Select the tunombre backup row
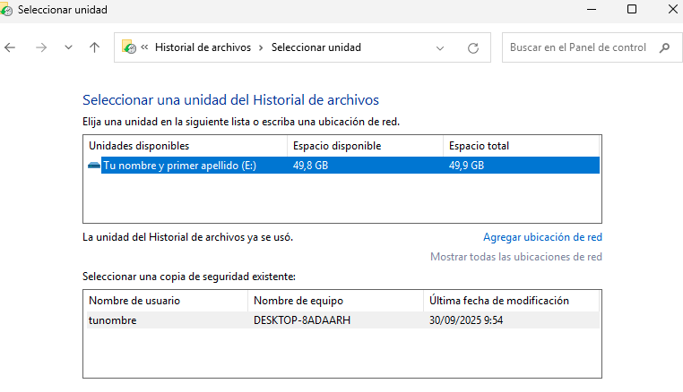 (x=343, y=320)
